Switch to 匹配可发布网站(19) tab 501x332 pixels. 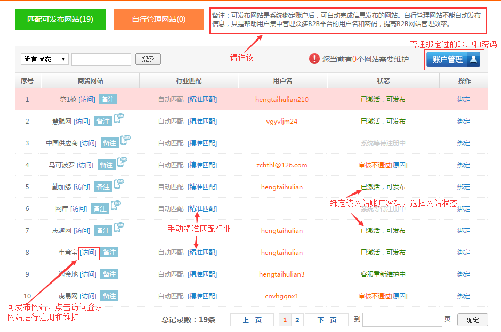pyautogui.click(x=60, y=19)
